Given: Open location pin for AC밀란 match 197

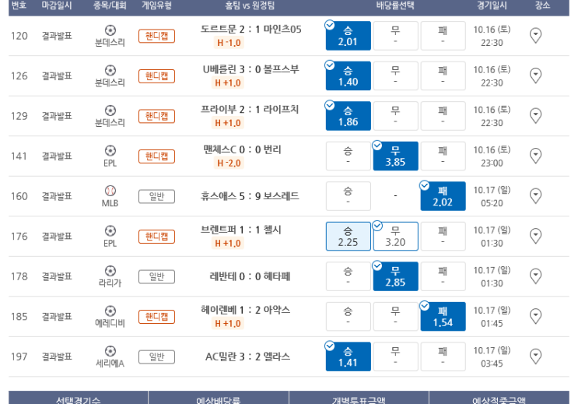Looking at the screenshot, I should point(535,357).
